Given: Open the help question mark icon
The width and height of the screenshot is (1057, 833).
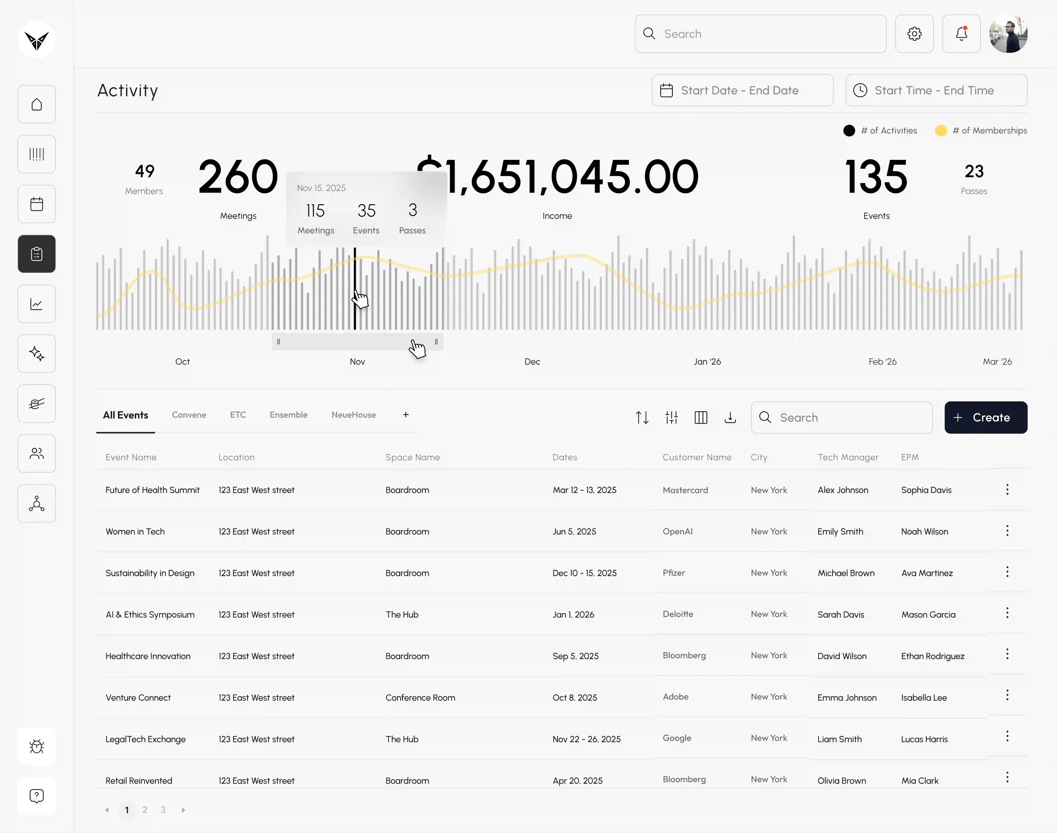Looking at the screenshot, I should pyautogui.click(x=37, y=796).
